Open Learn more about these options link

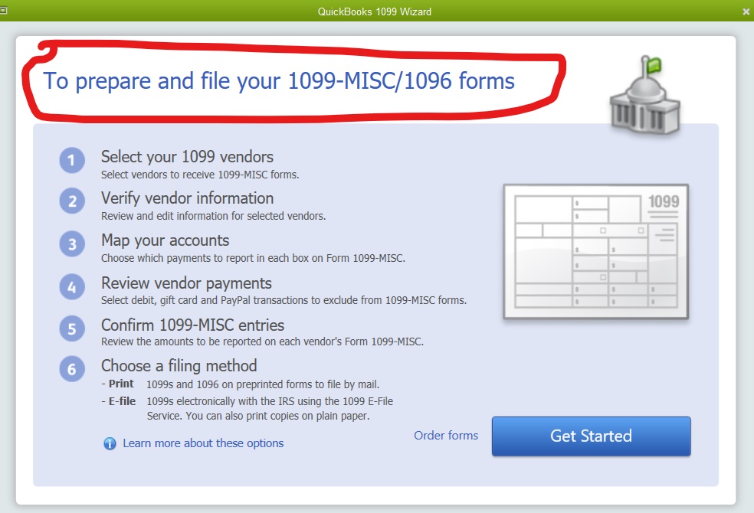pyautogui.click(x=203, y=443)
